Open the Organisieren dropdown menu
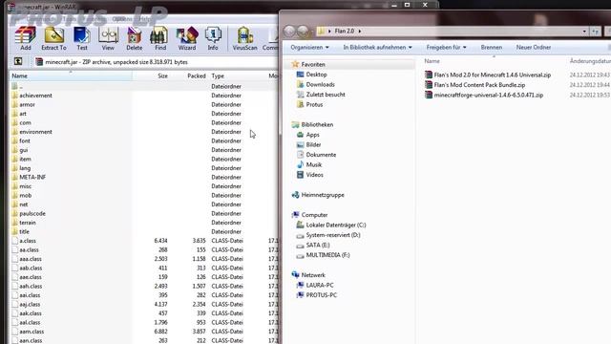Screen dimensions: 611x344 [309, 47]
